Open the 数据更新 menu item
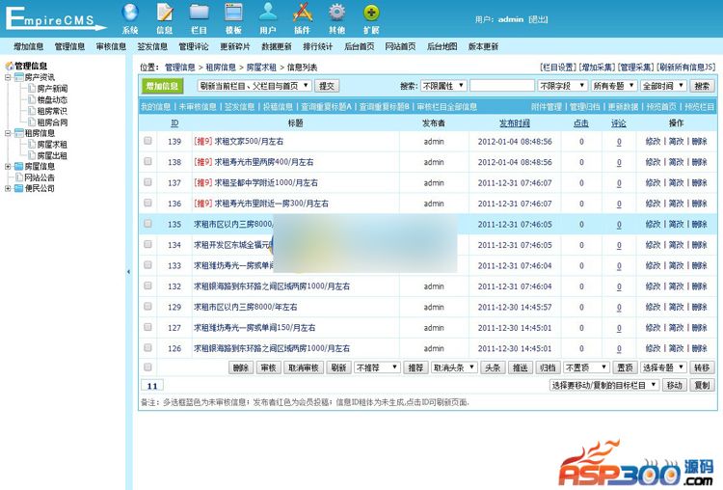This screenshot has height=490, width=723. (277, 46)
